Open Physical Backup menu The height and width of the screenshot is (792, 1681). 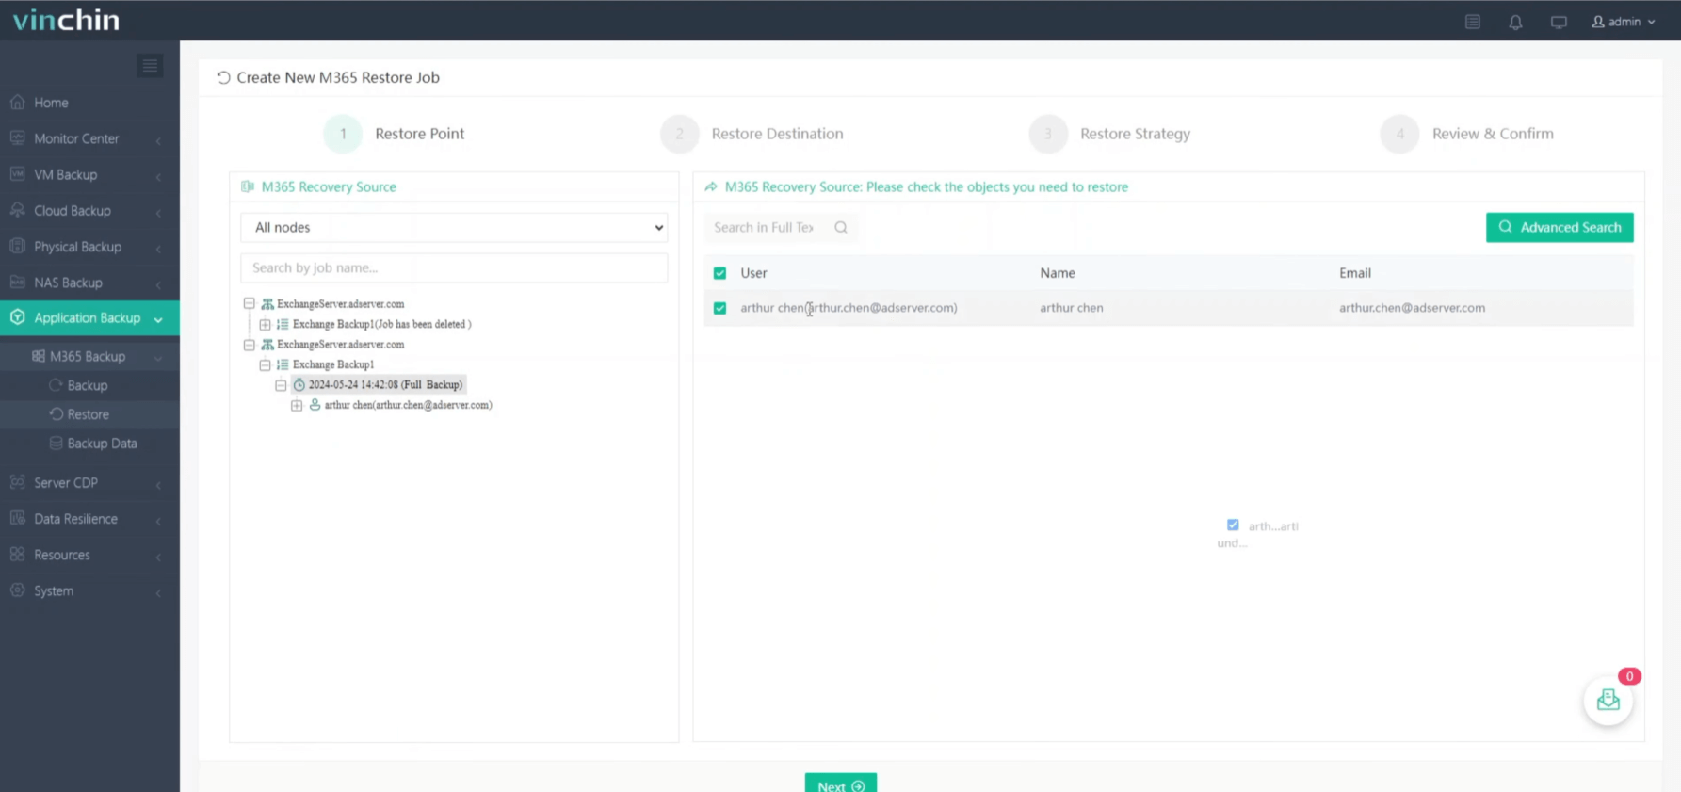pyautogui.click(x=77, y=247)
